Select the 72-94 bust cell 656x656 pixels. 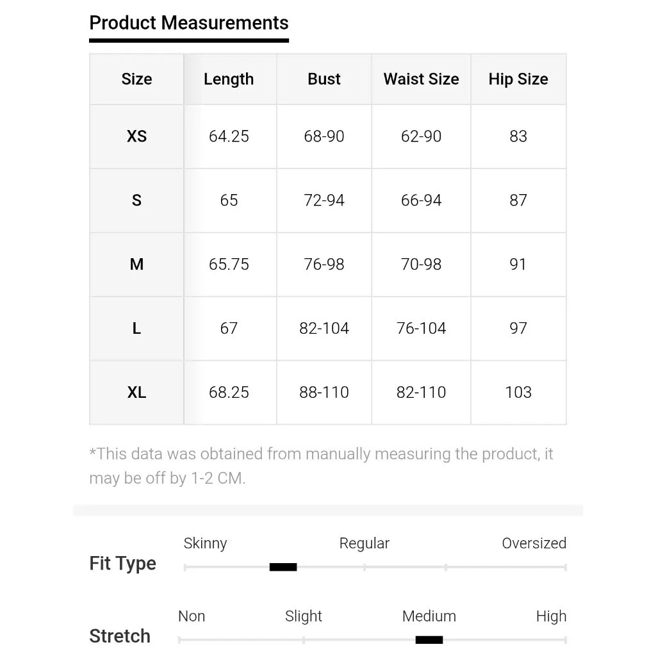point(324,201)
